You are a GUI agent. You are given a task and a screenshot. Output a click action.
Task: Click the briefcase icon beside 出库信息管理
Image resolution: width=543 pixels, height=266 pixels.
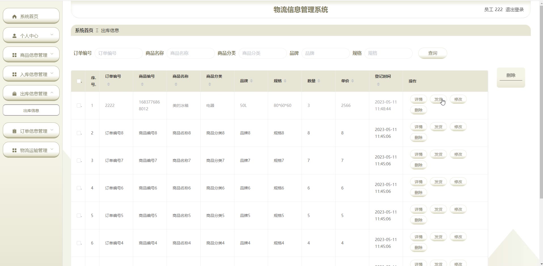(14, 94)
